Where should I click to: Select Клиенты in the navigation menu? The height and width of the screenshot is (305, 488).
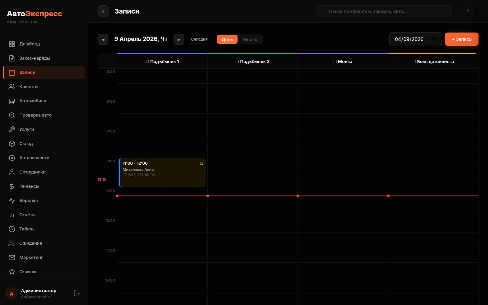click(29, 86)
